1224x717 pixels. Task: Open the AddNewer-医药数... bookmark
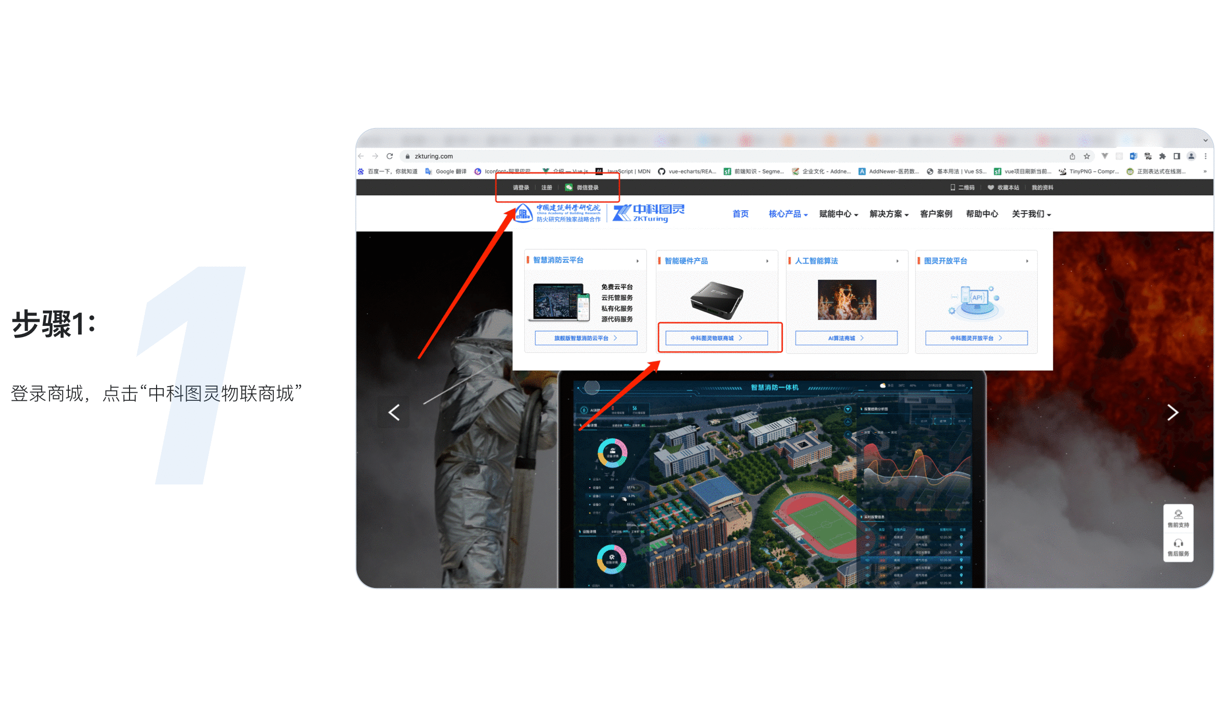click(889, 171)
